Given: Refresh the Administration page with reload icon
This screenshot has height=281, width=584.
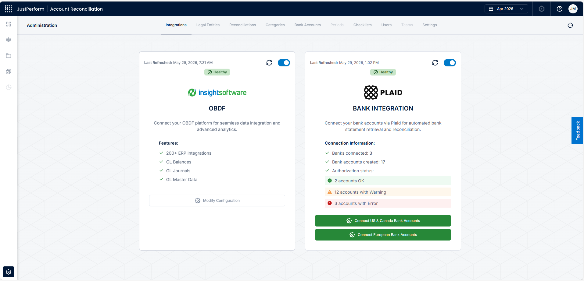Looking at the screenshot, I should coord(570,25).
